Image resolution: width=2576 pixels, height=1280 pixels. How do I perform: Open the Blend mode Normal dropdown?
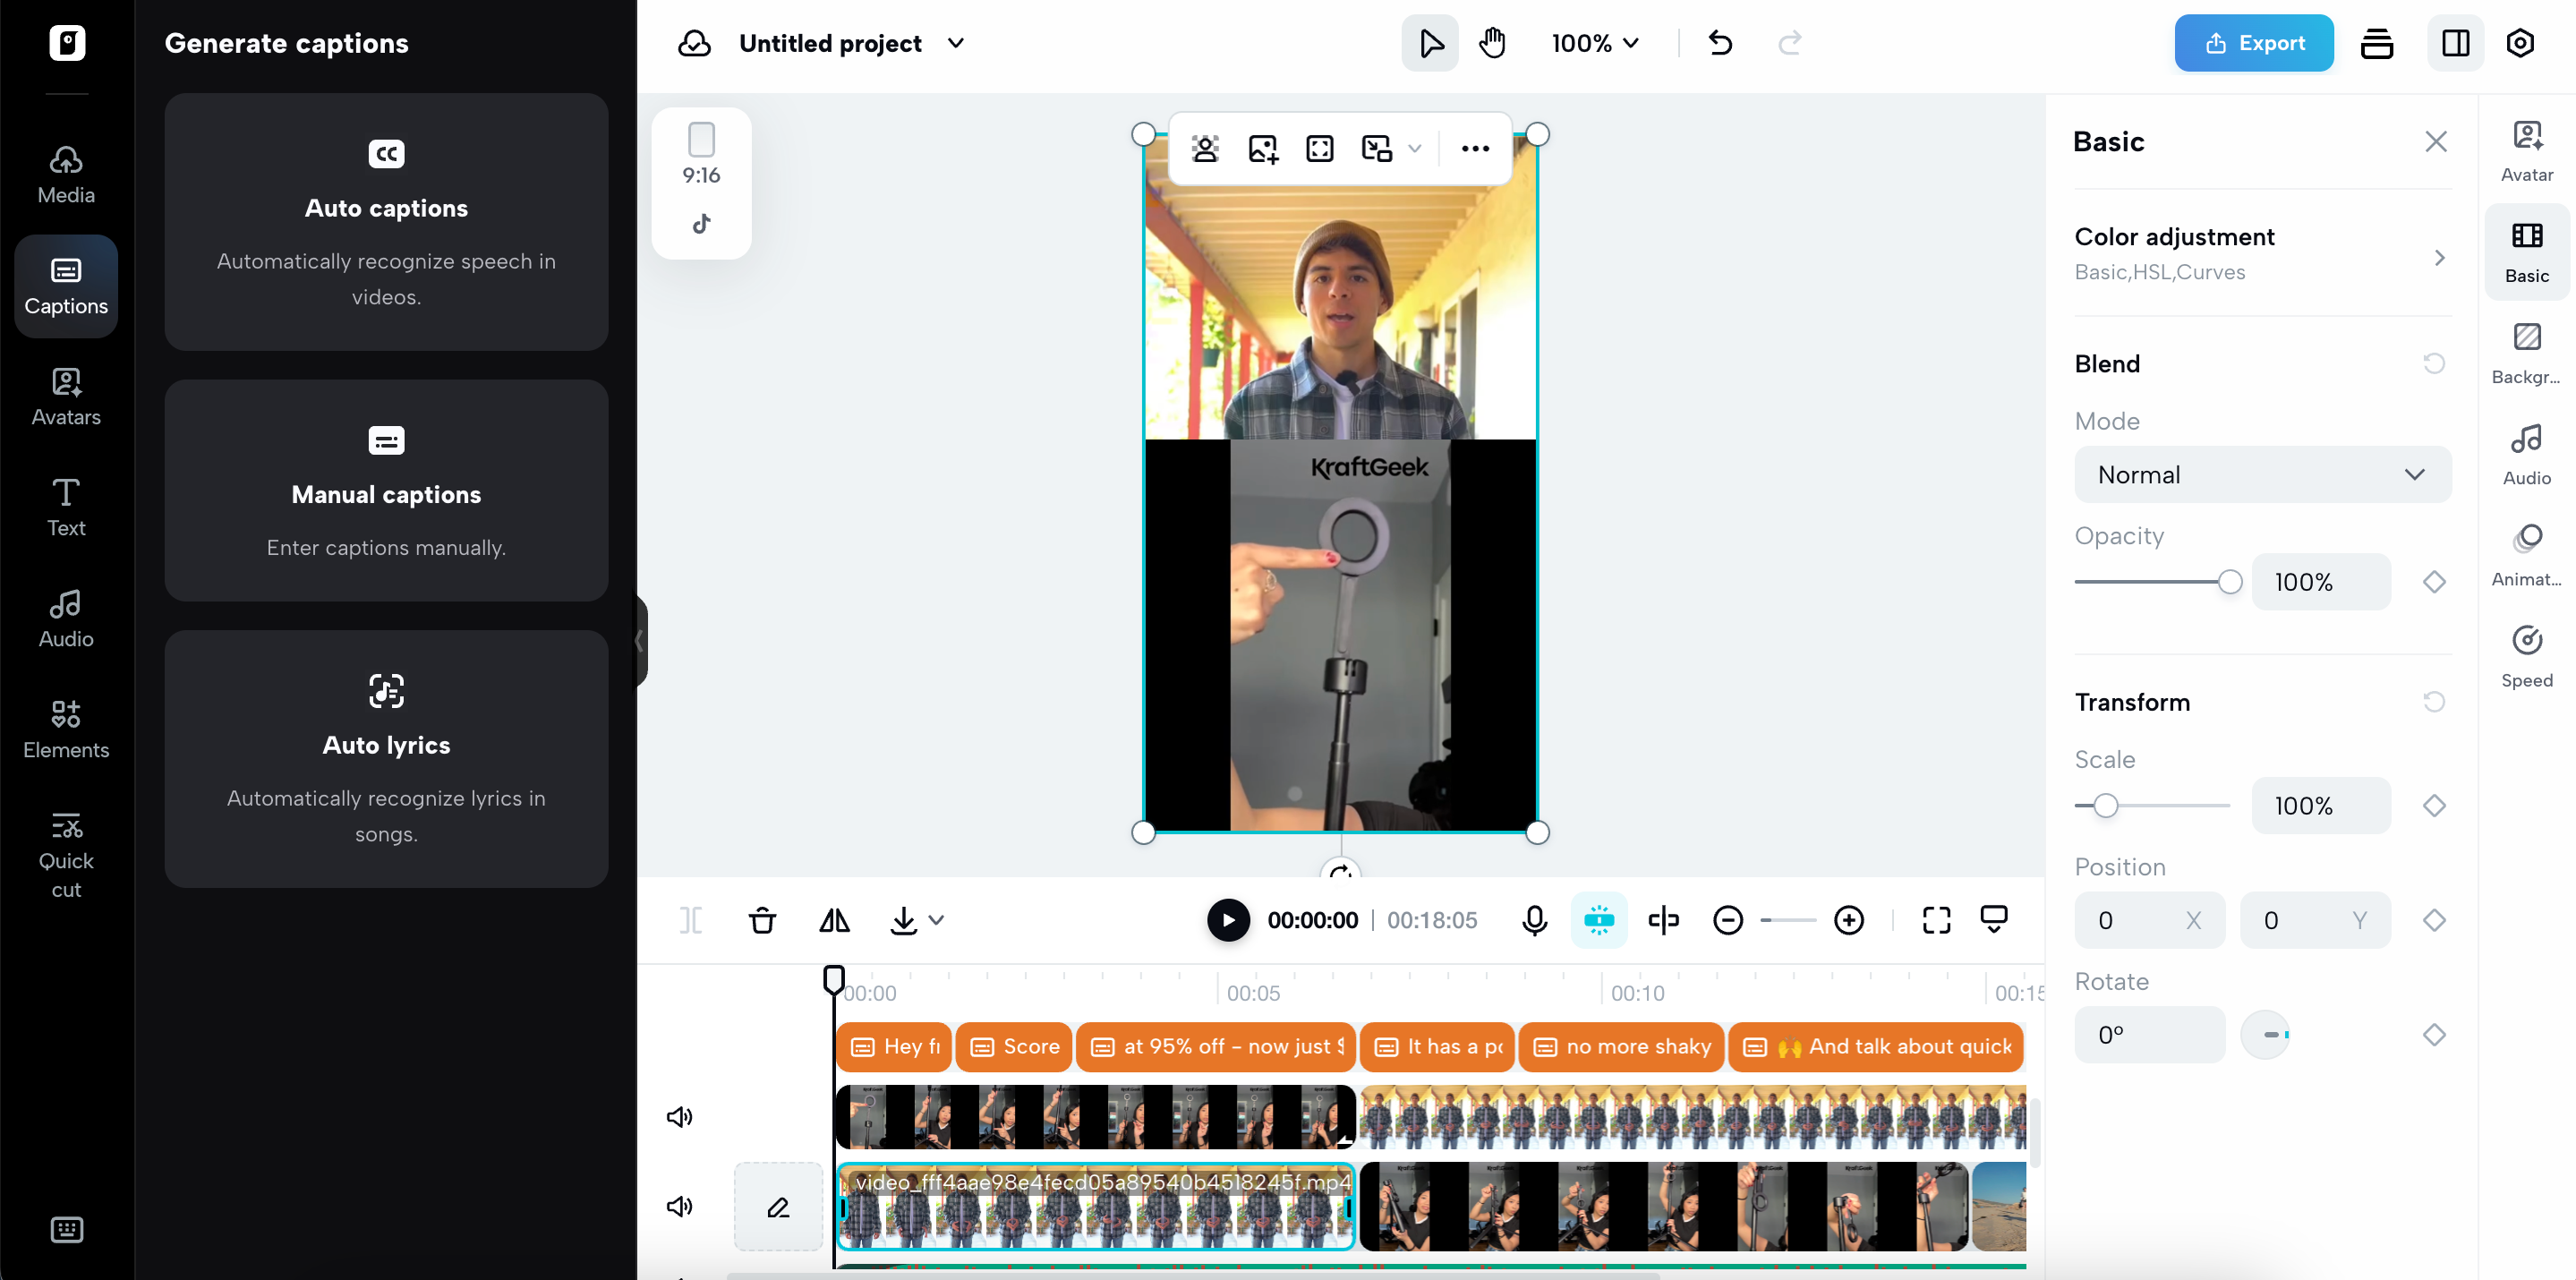[2262, 475]
